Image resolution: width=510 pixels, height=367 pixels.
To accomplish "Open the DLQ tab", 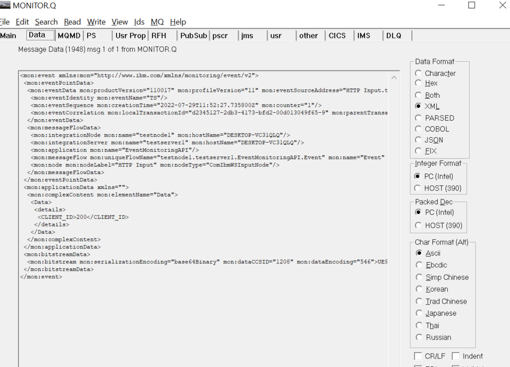I will 394,35.
